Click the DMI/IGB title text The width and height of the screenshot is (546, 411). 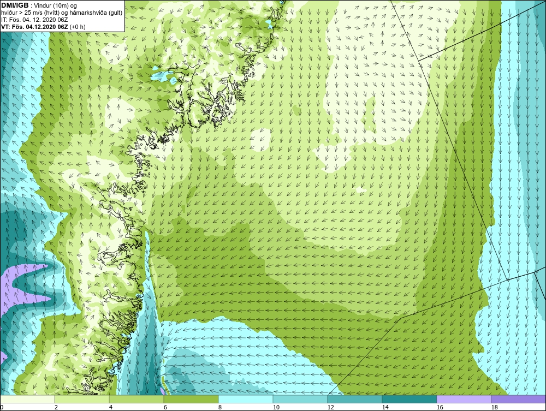click(x=15, y=5)
